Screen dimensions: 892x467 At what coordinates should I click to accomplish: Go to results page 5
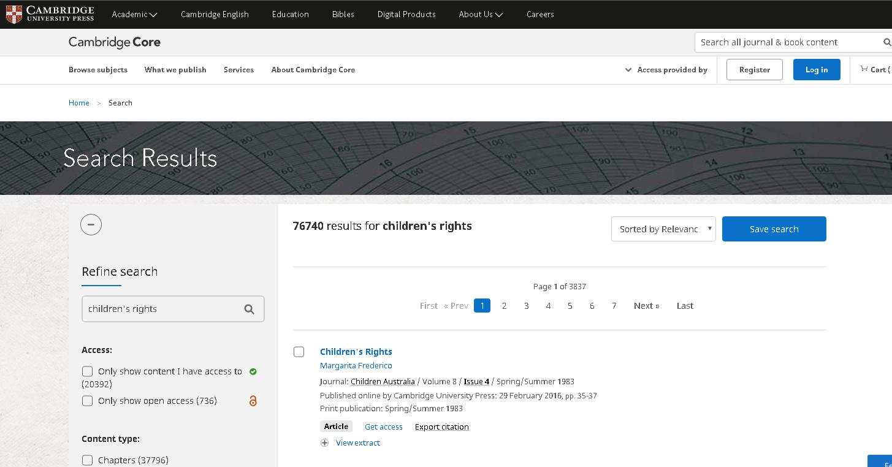tap(570, 306)
